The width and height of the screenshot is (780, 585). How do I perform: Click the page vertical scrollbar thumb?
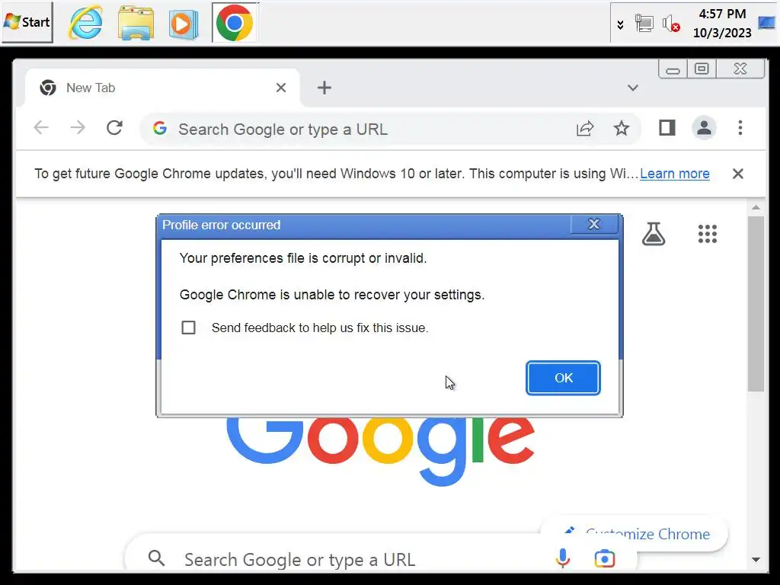point(756,303)
